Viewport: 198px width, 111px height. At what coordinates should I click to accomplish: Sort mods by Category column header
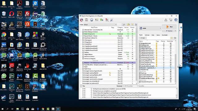120,27
